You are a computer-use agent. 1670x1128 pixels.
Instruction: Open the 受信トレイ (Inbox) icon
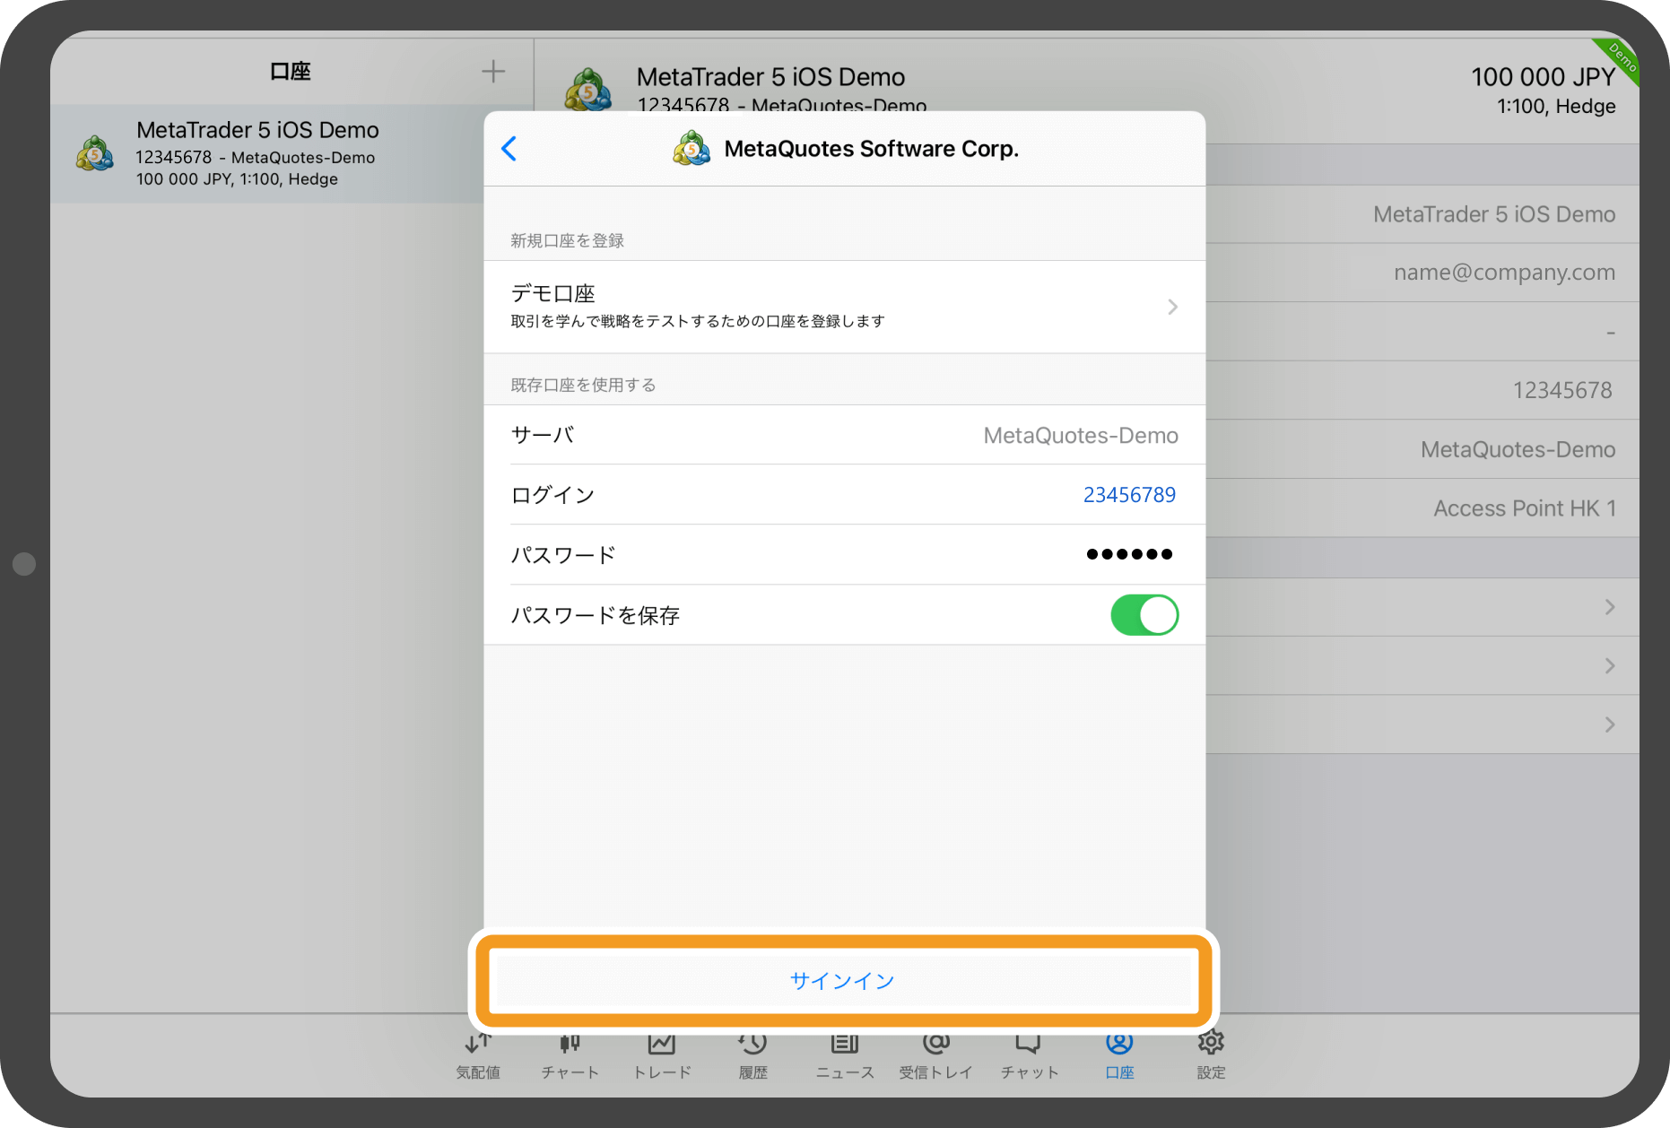(935, 1055)
